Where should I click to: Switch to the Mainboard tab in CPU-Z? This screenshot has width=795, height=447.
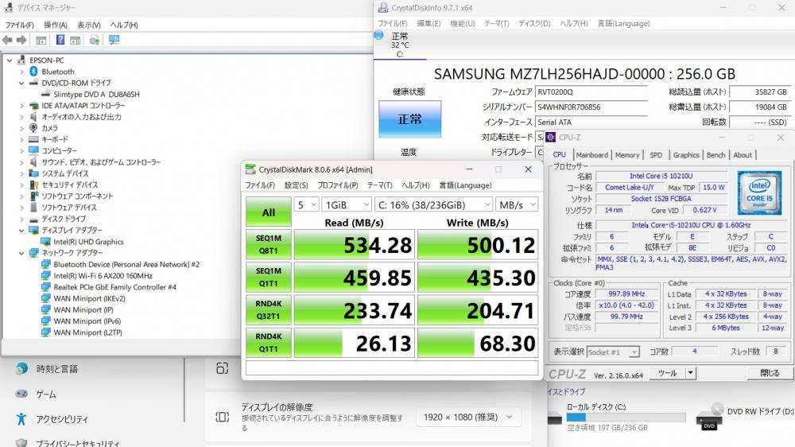click(x=591, y=155)
